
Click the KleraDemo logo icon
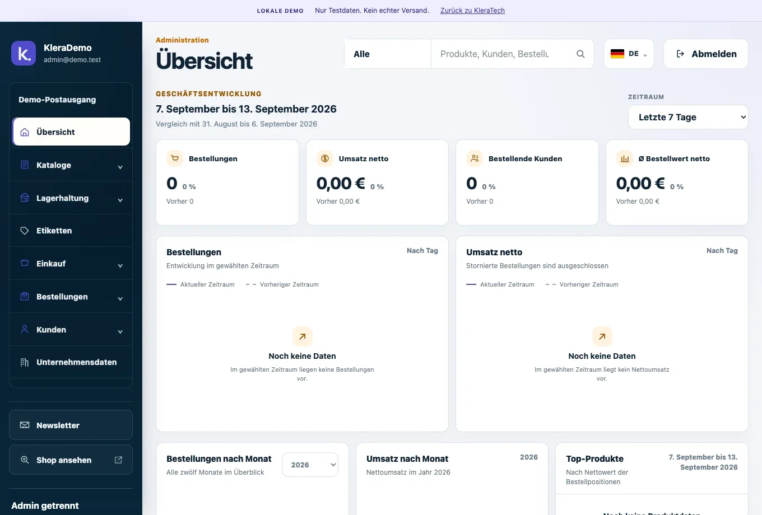[x=24, y=53]
